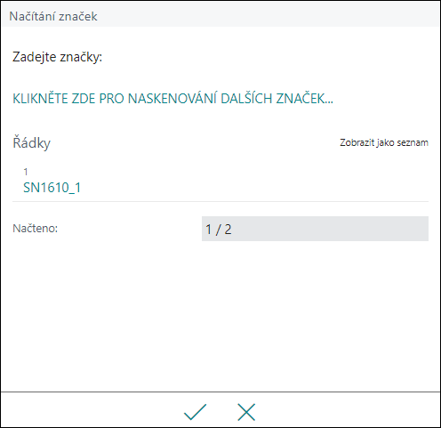
Task: Tap KLIKNĚTE ZDE PRO NASKENOVÁNÍ DALŠÍCH ZNAČEK
Action: pyautogui.click(x=172, y=99)
